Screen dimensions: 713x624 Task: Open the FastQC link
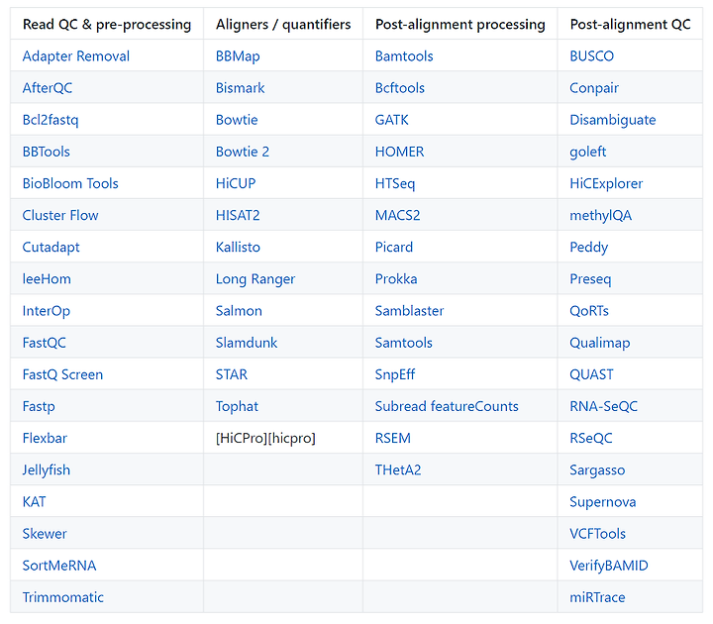45,343
